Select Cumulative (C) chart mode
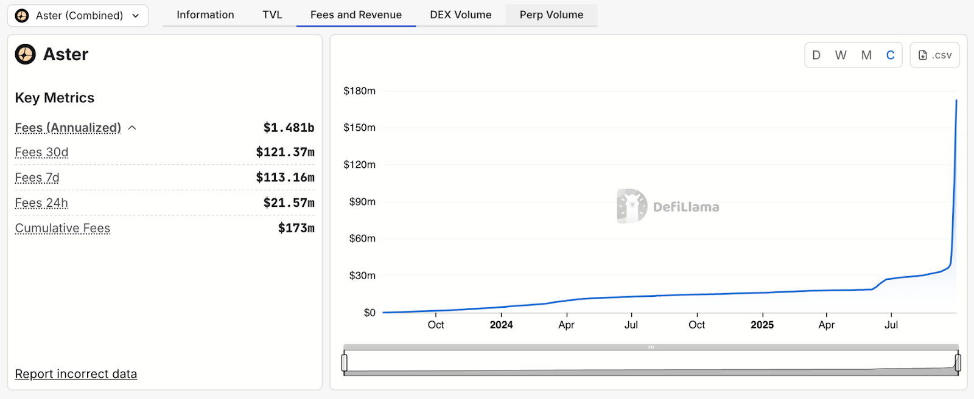974x399 pixels. tap(890, 55)
